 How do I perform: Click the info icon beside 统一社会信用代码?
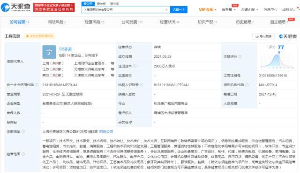37,85
